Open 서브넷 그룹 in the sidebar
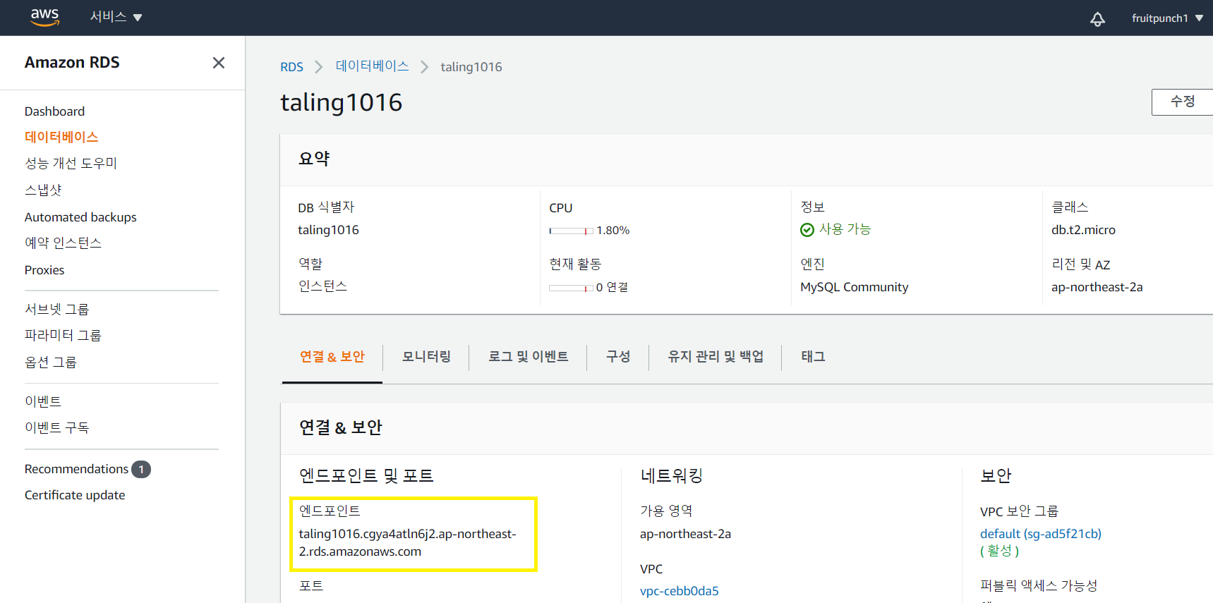Image resolution: width=1213 pixels, height=603 pixels. pos(56,309)
